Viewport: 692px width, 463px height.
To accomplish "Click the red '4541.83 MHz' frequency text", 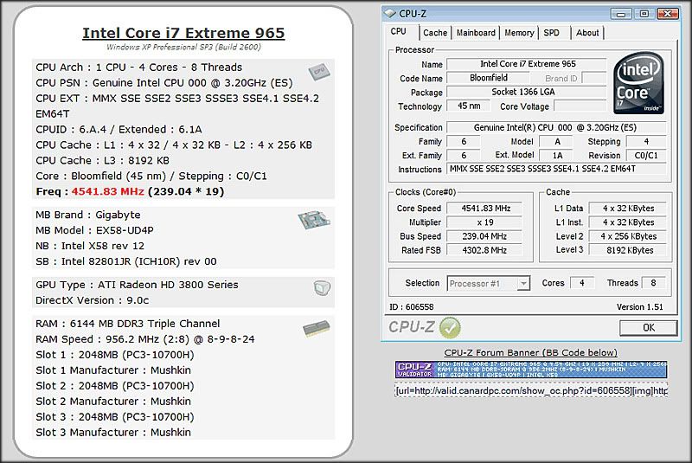I will pyautogui.click(x=107, y=191).
